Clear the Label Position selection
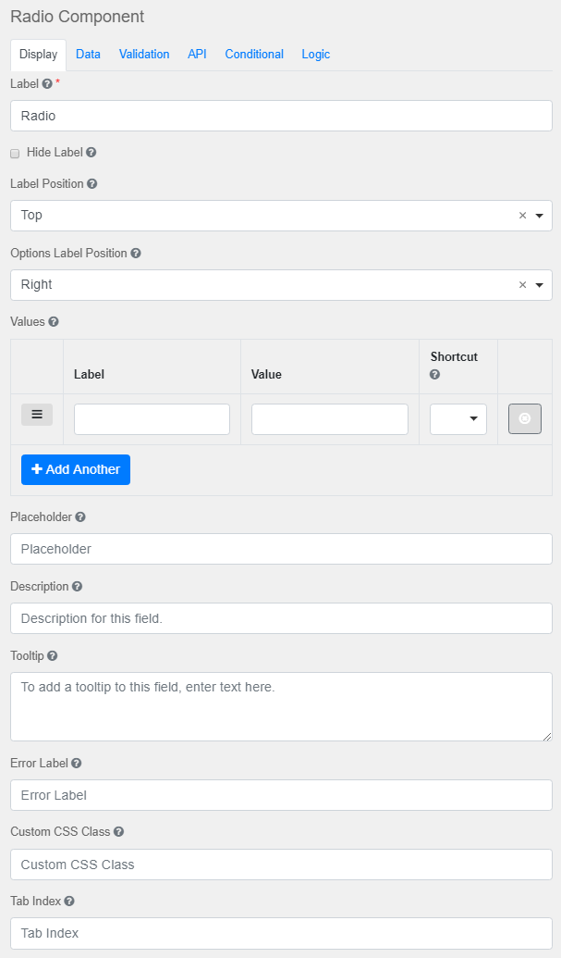561x958 pixels. click(x=522, y=216)
